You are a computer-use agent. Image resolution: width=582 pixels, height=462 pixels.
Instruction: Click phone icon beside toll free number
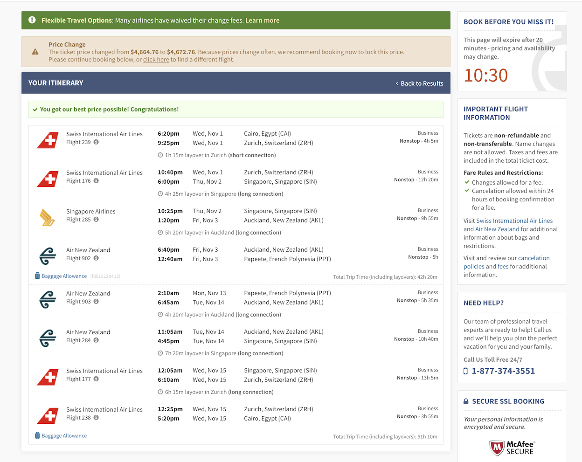tap(465, 371)
